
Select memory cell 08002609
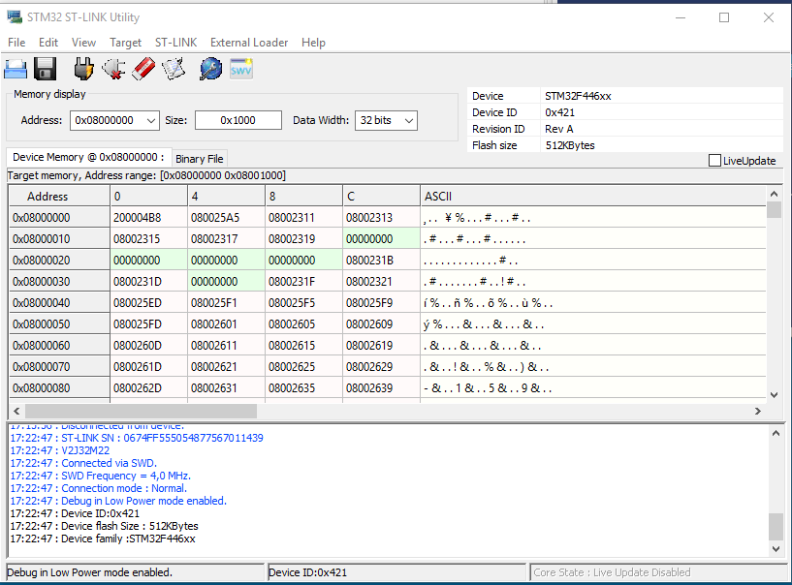pyautogui.click(x=381, y=324)
